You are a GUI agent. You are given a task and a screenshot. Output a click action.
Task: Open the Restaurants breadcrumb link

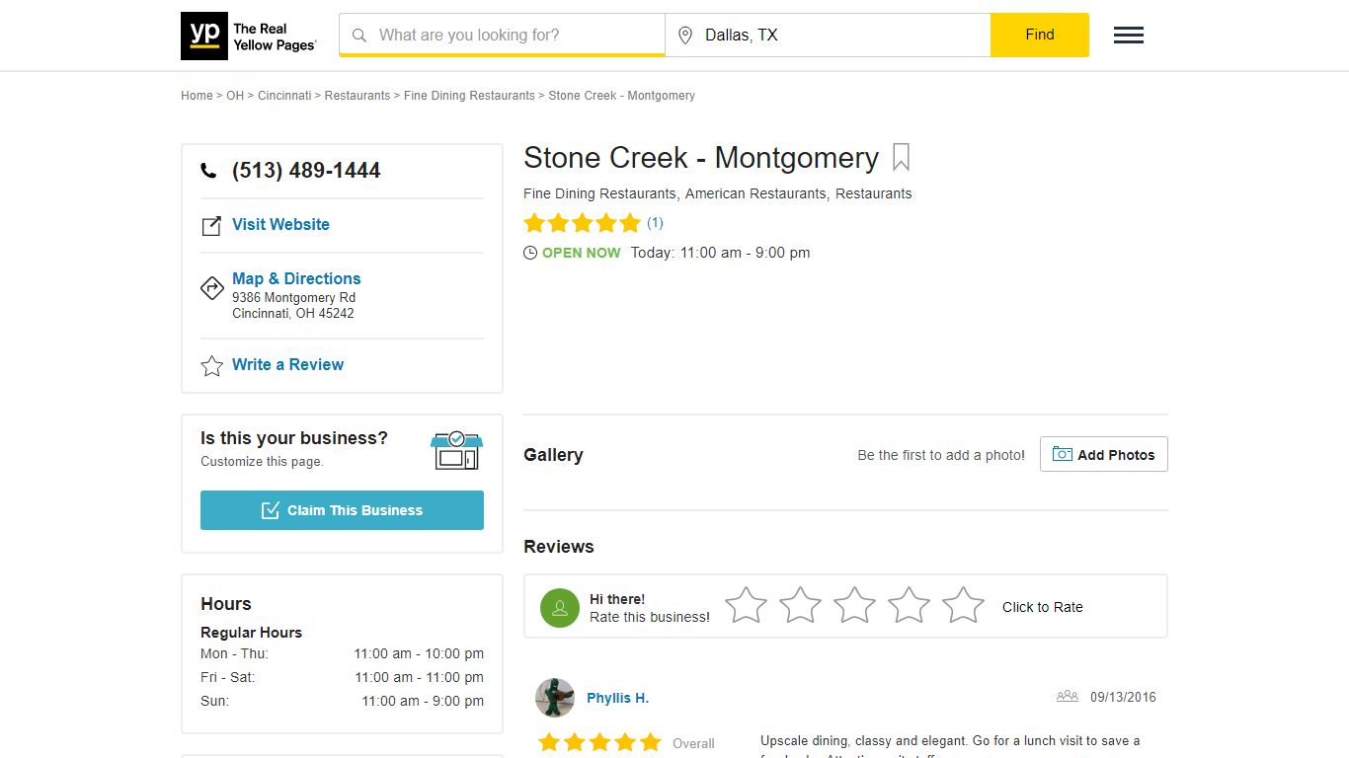pyautogui.click(x=357, y=96)
